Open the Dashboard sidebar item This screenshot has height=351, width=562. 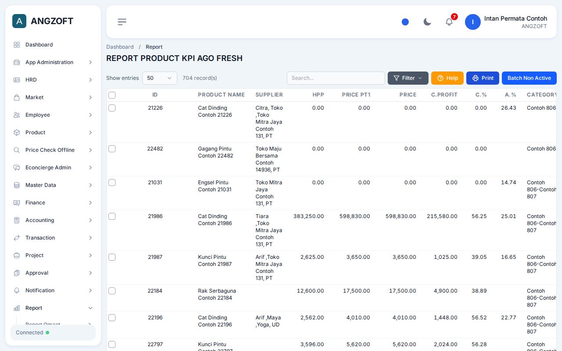click(53, 45)
